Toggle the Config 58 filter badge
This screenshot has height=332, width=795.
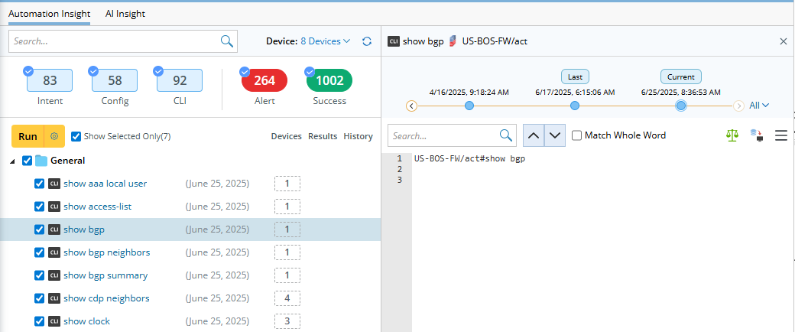(115, 81)
